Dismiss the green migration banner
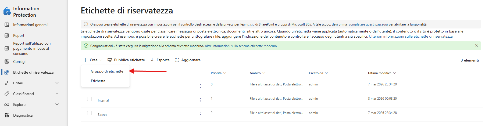 click(477, 46)
